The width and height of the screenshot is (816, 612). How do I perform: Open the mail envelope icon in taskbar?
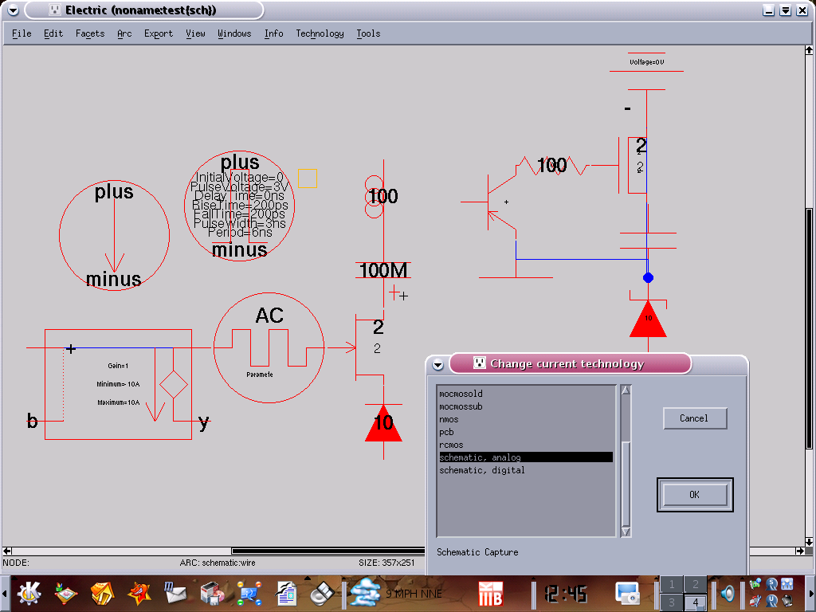[175, 593]
